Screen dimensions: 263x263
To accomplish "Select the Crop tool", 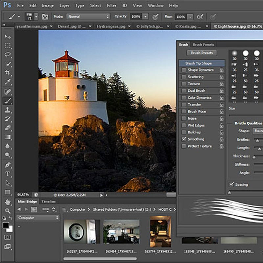I will click(8, 73).
